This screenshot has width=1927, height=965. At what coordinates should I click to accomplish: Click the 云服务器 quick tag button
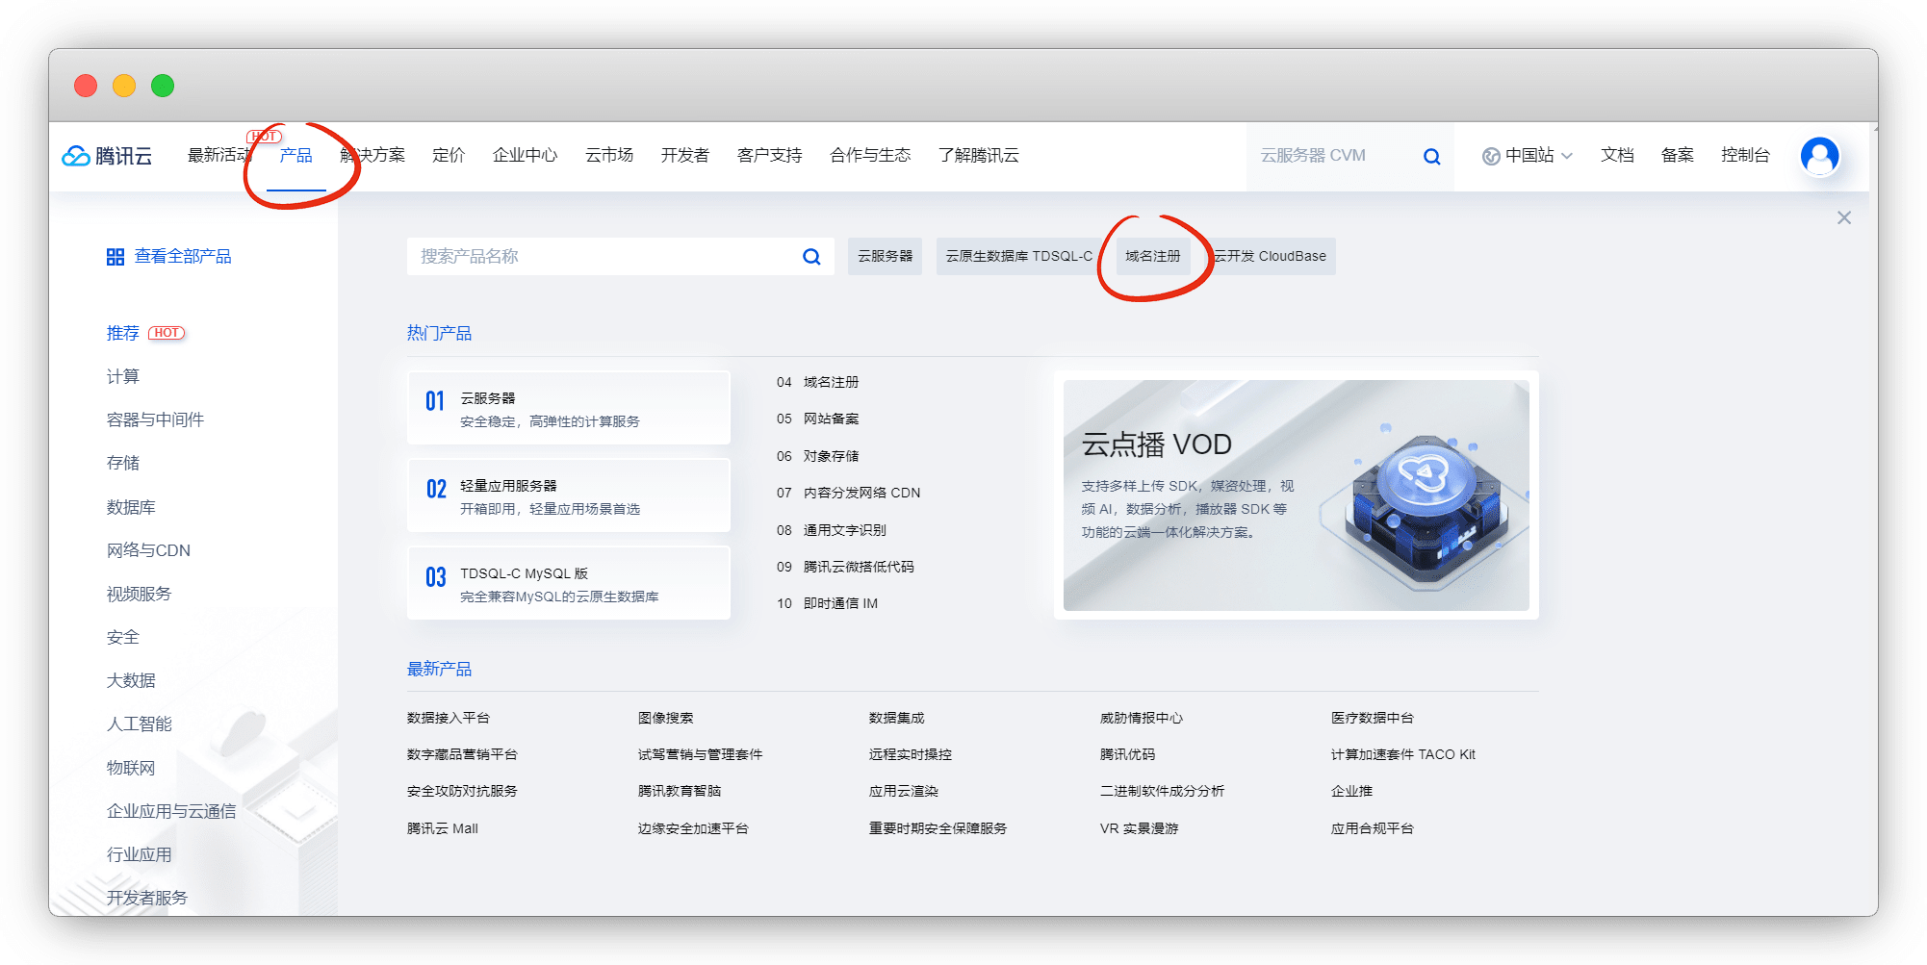click(885, 257)
